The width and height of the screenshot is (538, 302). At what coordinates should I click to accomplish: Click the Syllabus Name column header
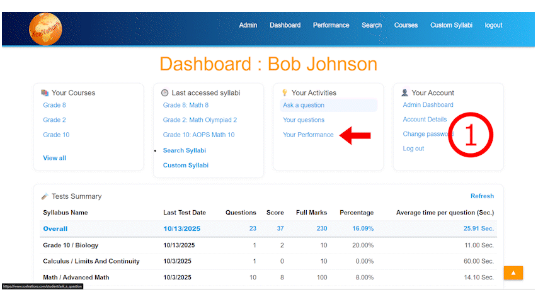[x=65, y=213]
